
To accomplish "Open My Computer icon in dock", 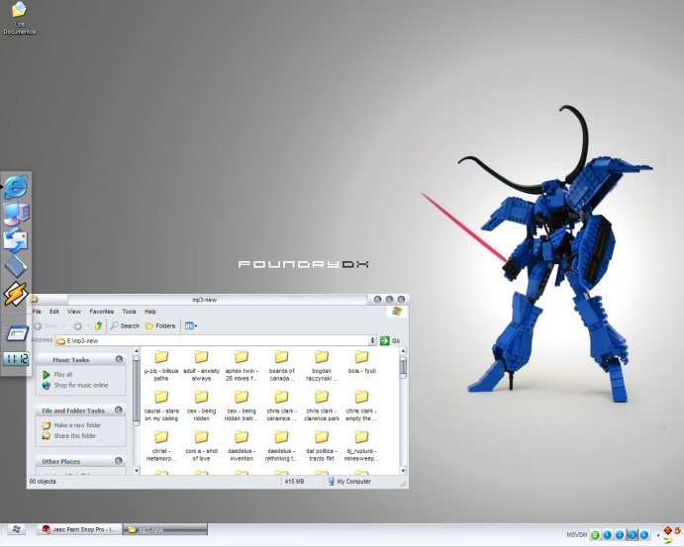I will coord(17,213).
